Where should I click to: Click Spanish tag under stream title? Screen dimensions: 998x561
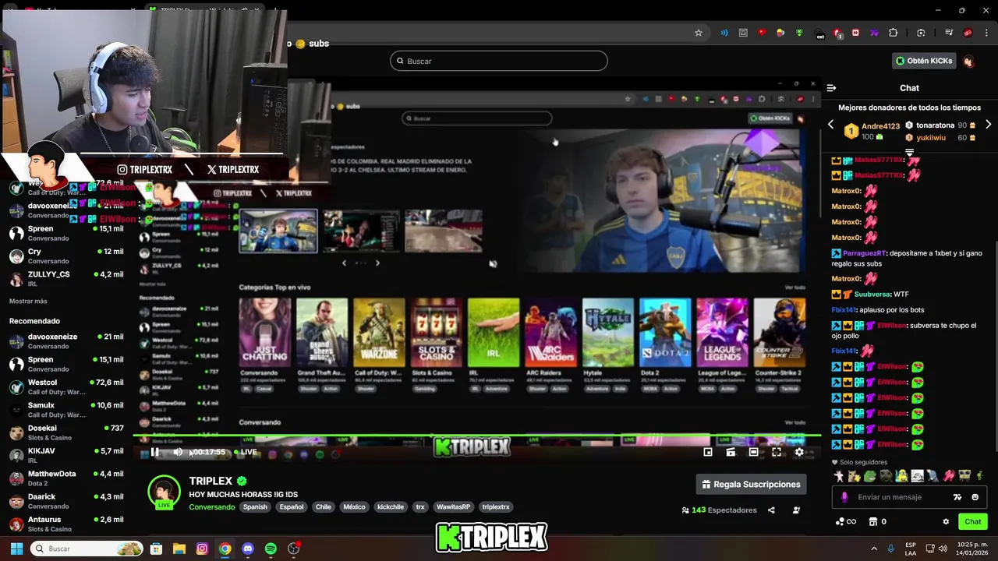pos(255,507)
